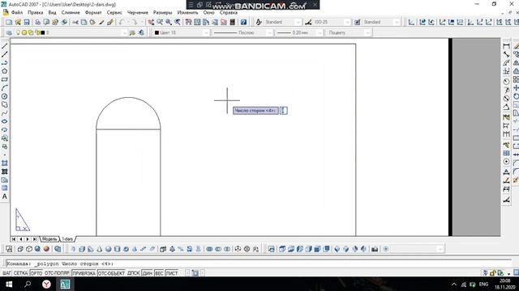Toggle ШАГ snap mode

[x=6, y=273]
